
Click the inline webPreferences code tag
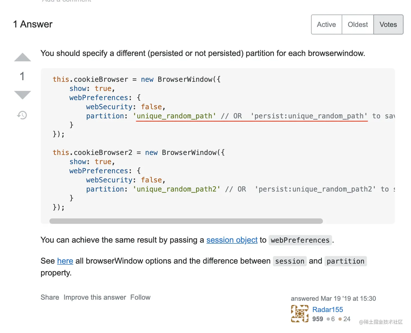pos(300,240)
